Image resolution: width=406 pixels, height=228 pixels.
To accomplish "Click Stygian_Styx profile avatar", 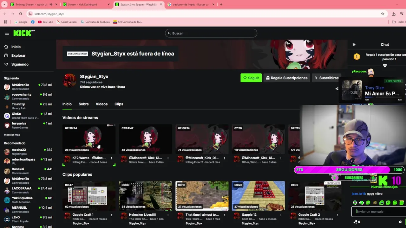I will click(69, 80).
